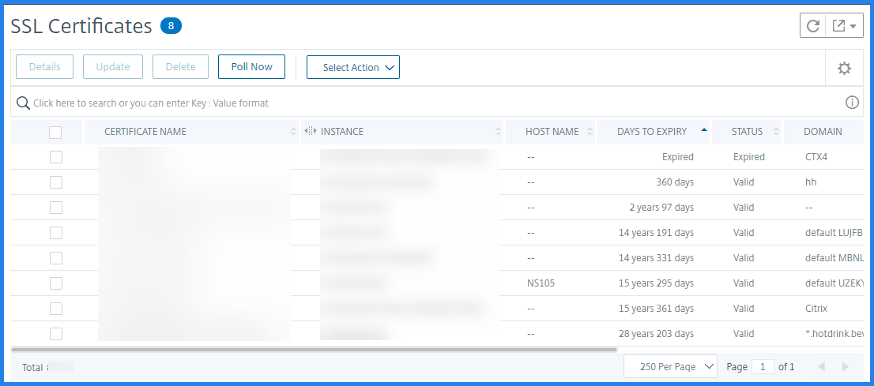This screenshot has width=874, height=386.
Task: Refresh the SSL Certificates list
Action: (812, 25)
